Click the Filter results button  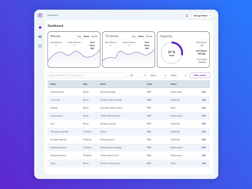tap(200, 75)
